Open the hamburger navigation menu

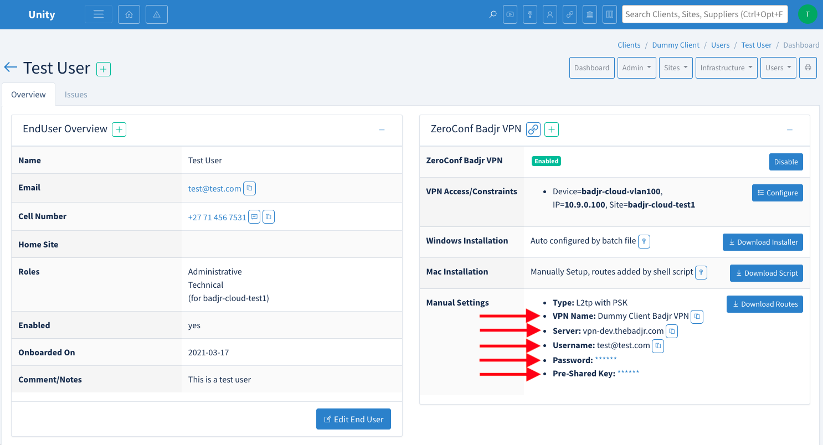[99, 14]
